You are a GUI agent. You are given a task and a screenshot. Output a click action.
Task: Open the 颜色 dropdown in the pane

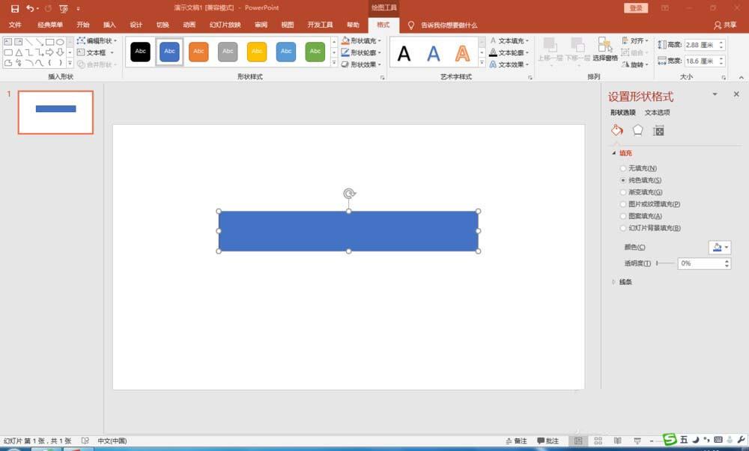point(718,247)
